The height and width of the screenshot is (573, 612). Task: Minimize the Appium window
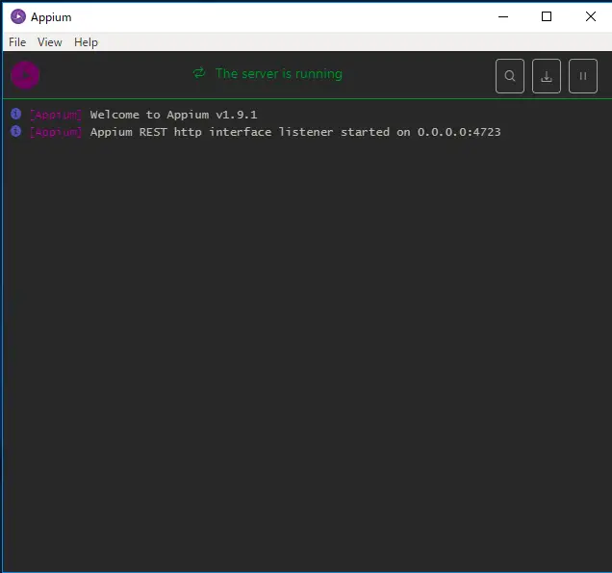[x=503, y=16]
